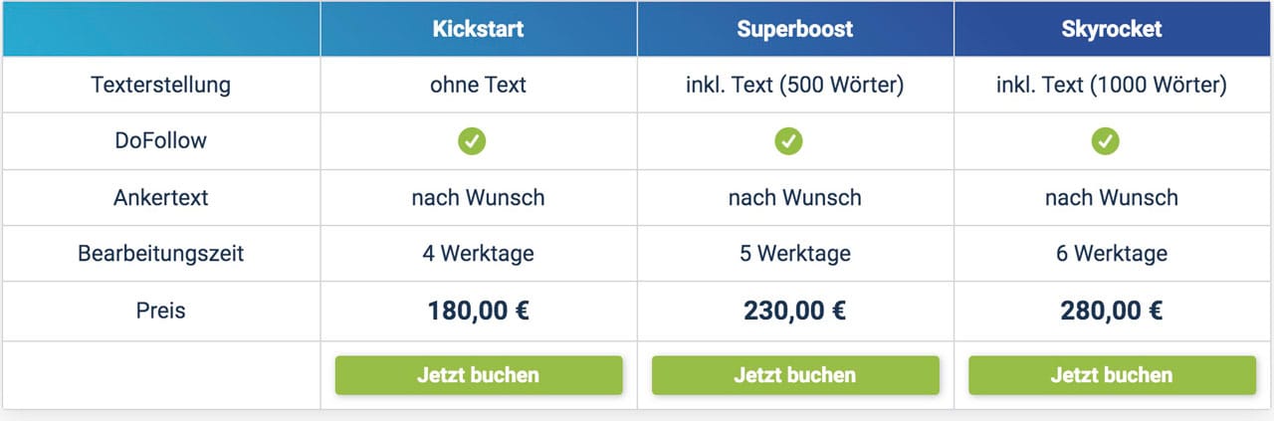The image size is (1274, 421).
Task: Click the Ankertext row label
Action: point(160,197)
